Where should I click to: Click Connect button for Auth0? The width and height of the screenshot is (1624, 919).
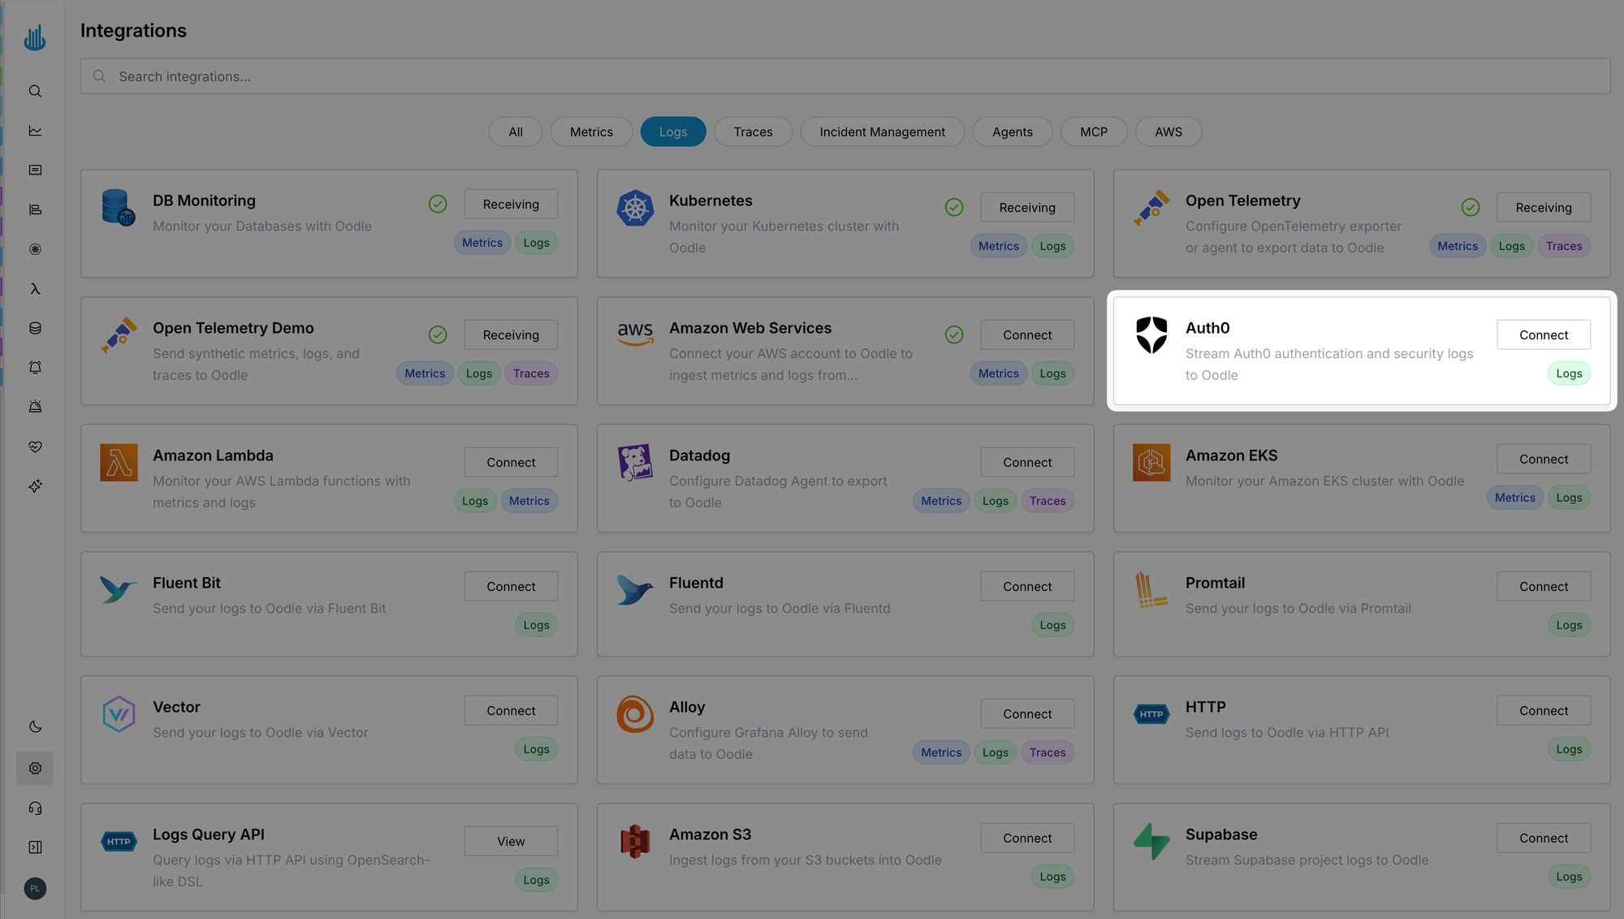coord(1543,334)
